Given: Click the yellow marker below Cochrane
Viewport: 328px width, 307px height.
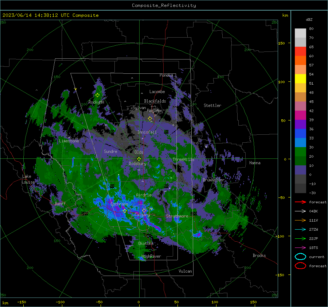Looking at the screenshot, I should (x=125, y=211).
